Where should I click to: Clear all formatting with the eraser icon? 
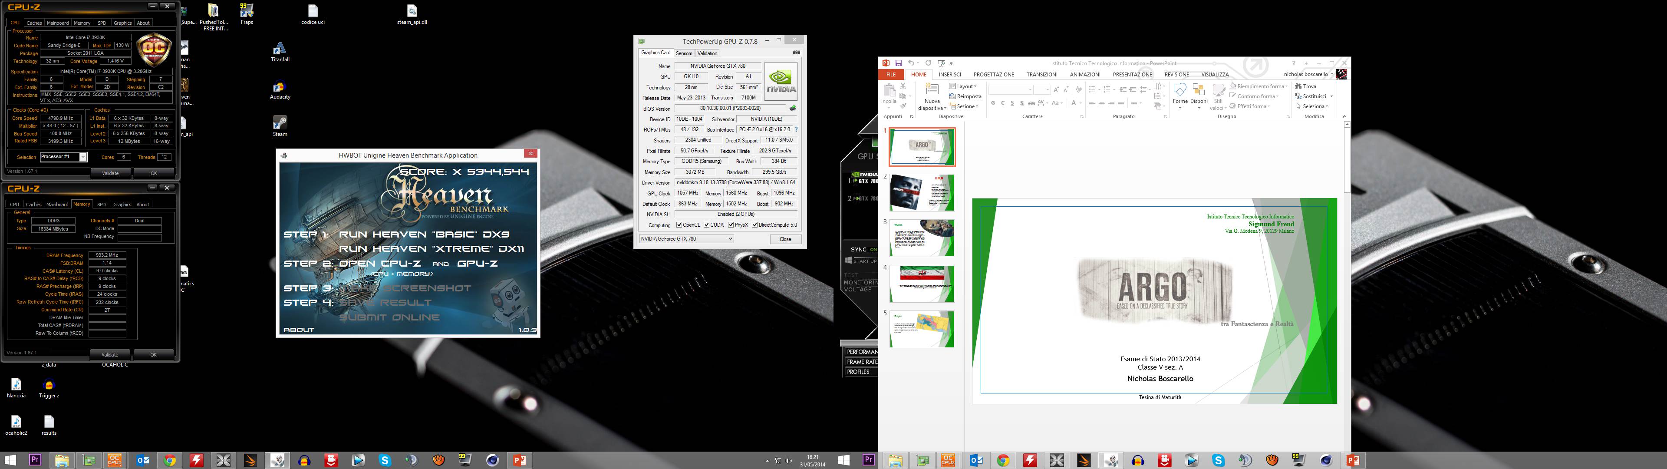1079,89
